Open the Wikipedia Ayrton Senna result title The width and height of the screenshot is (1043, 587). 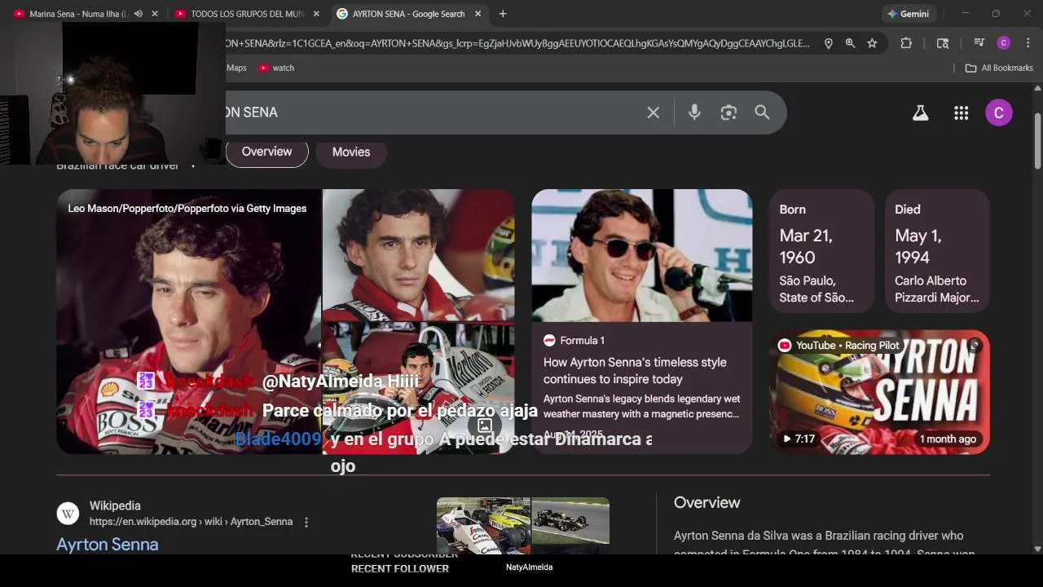point(108,545)
